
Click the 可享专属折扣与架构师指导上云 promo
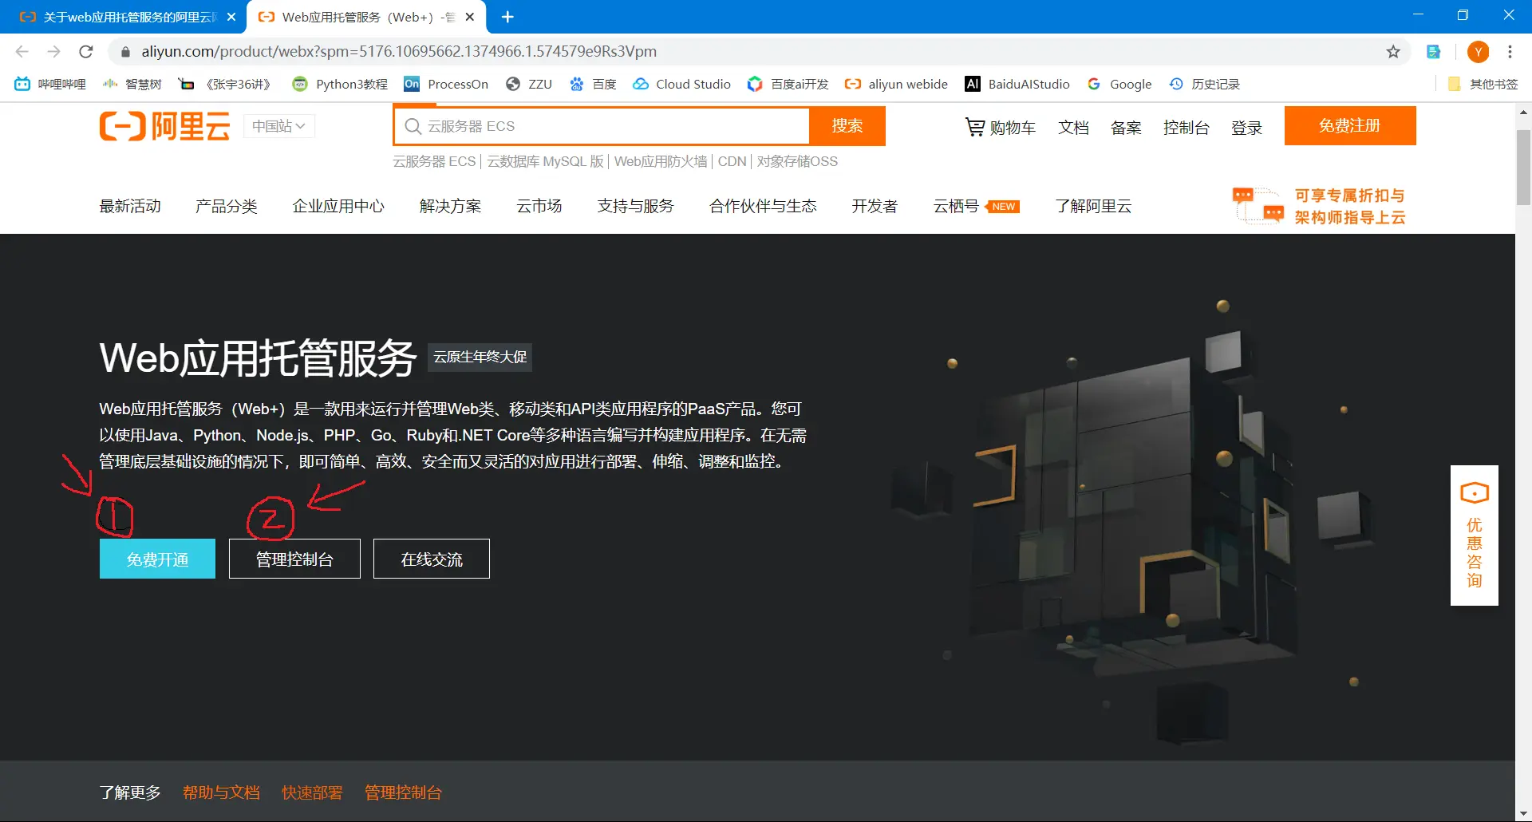[1320, 206]
